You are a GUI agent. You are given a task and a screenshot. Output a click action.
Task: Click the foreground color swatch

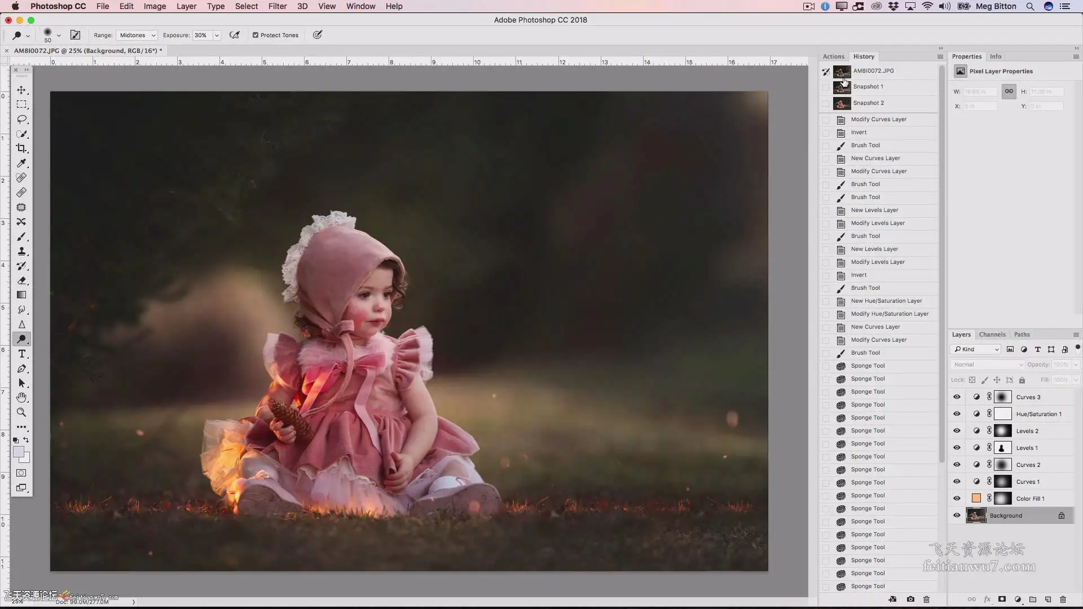click(18, 452)
